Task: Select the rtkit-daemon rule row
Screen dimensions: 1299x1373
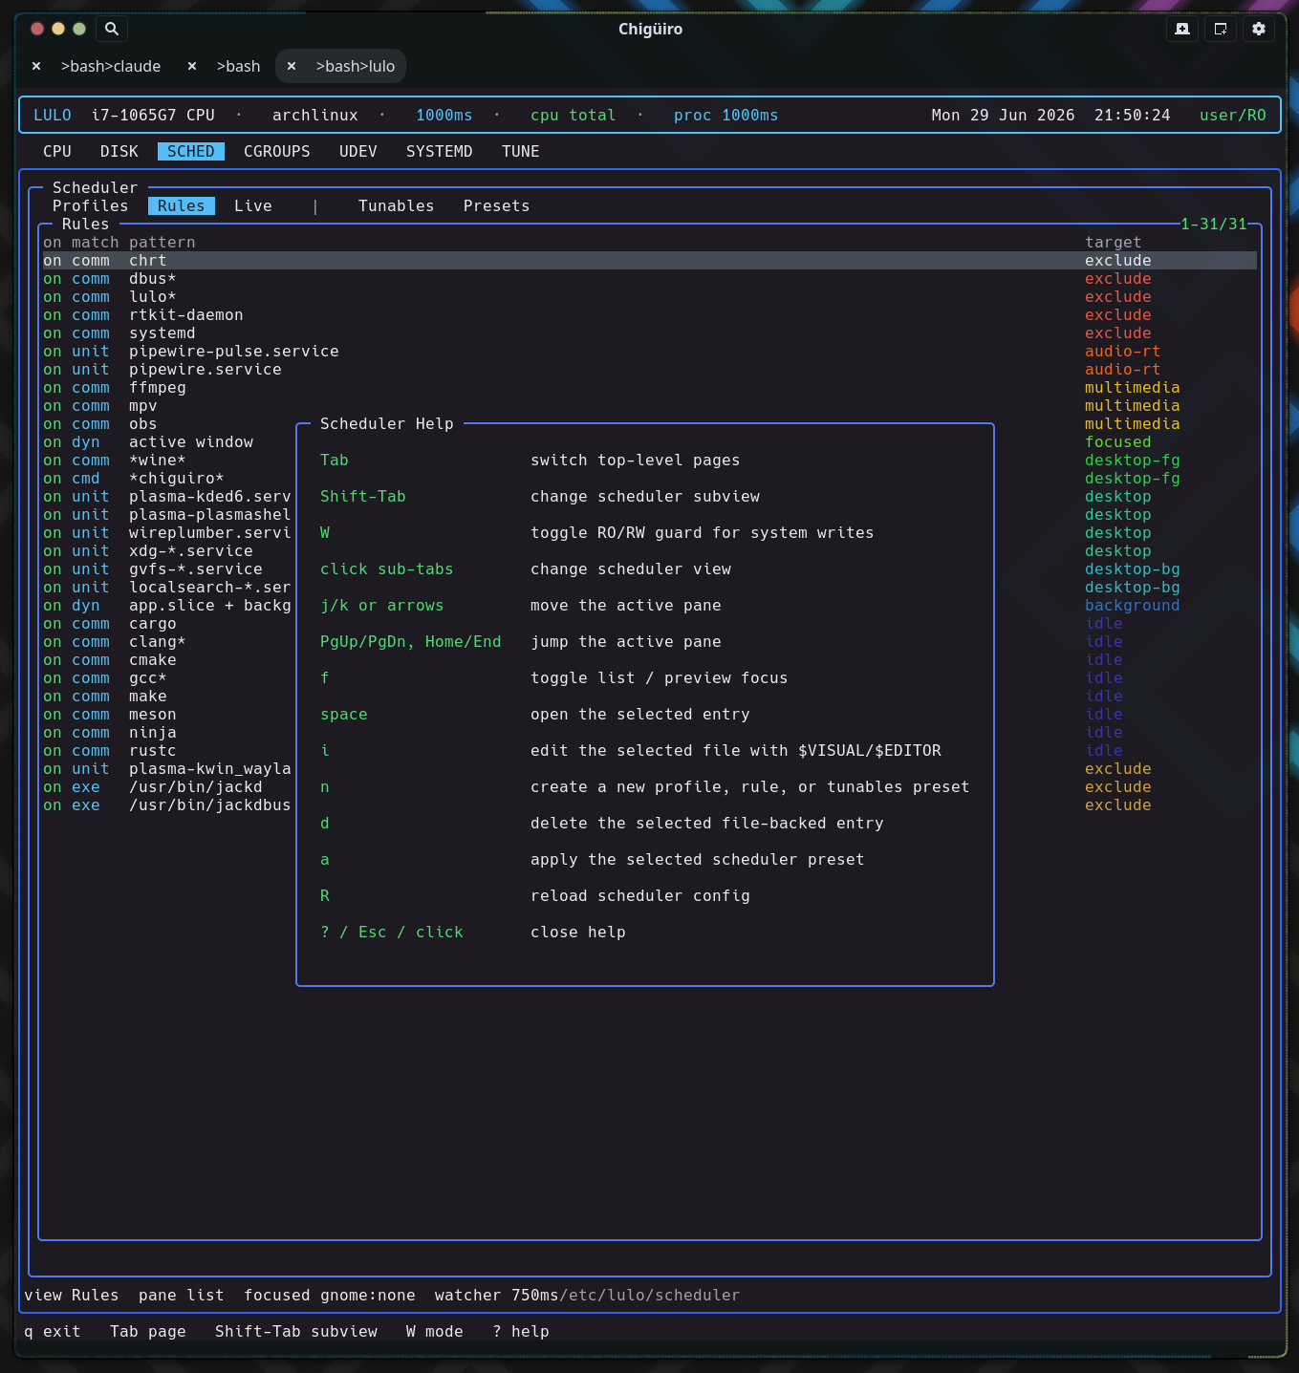Action: pos(650,314)
